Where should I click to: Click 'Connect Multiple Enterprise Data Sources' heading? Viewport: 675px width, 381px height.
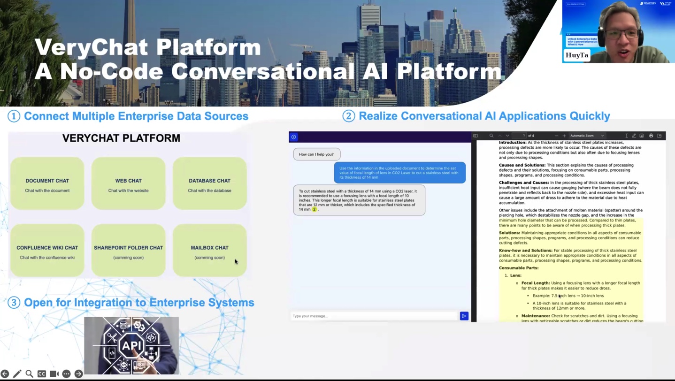136,116
